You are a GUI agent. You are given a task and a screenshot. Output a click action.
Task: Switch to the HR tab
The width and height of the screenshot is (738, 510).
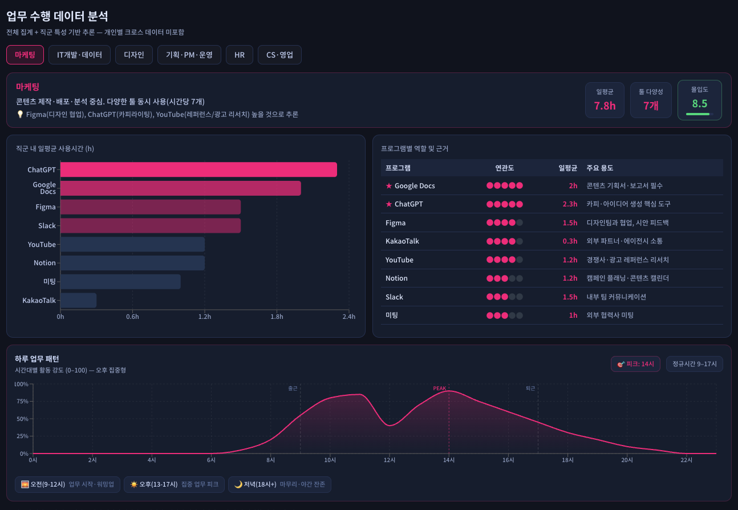coord(240,55)
